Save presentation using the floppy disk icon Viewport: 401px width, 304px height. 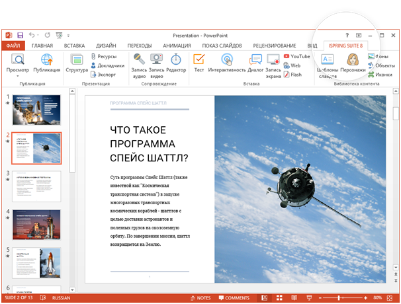[21, 35]
